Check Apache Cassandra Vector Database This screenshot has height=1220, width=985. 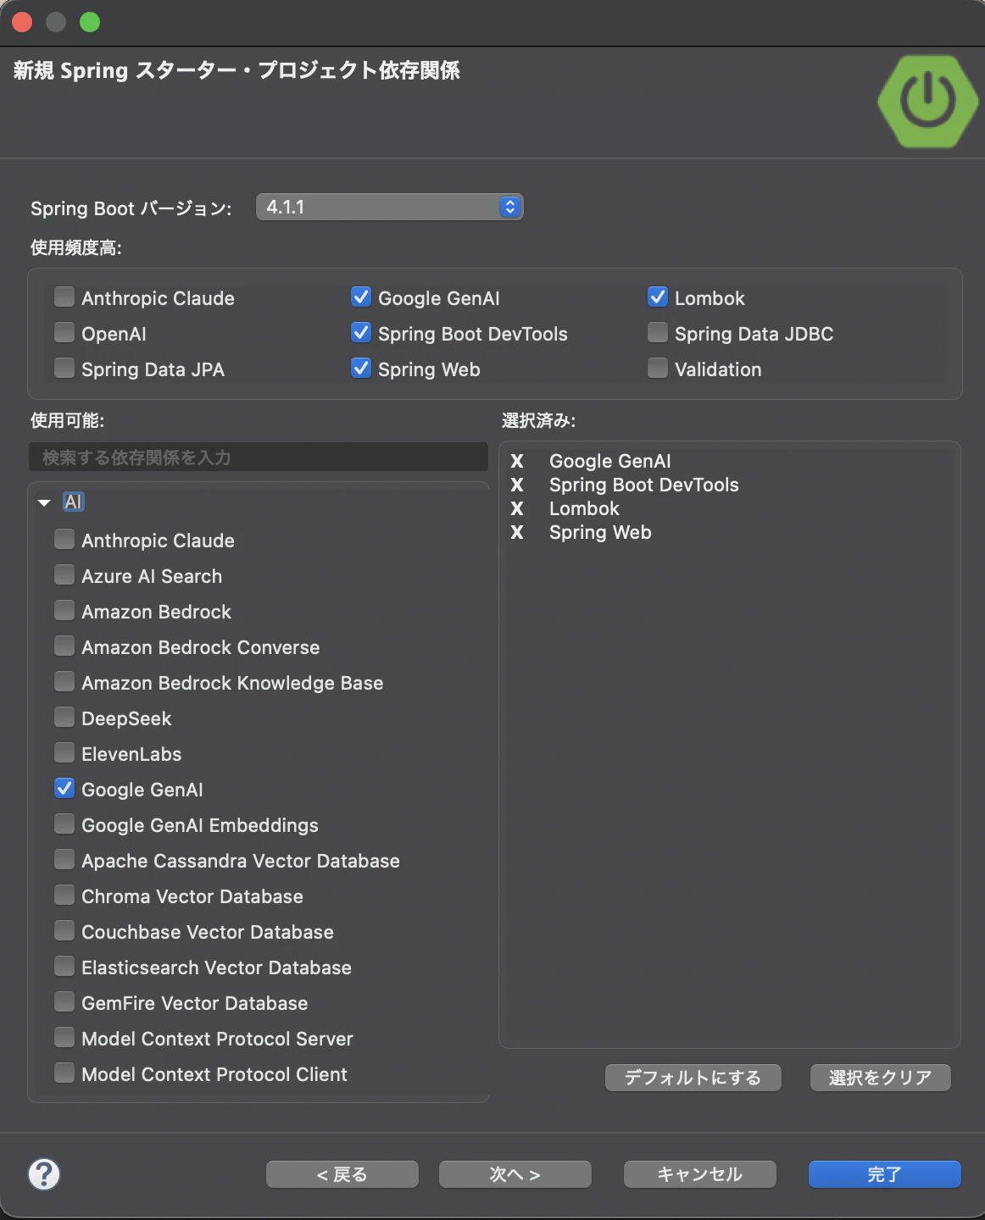64,859
